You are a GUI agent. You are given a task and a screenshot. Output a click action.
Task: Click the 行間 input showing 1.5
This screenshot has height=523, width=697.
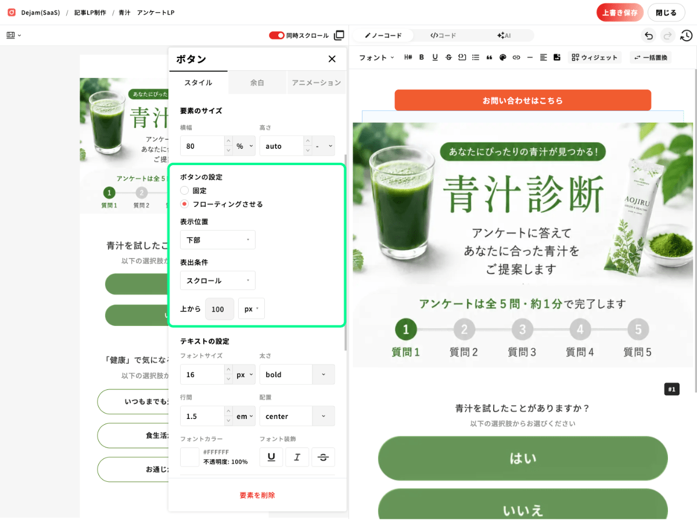click(x=202, y=416)
